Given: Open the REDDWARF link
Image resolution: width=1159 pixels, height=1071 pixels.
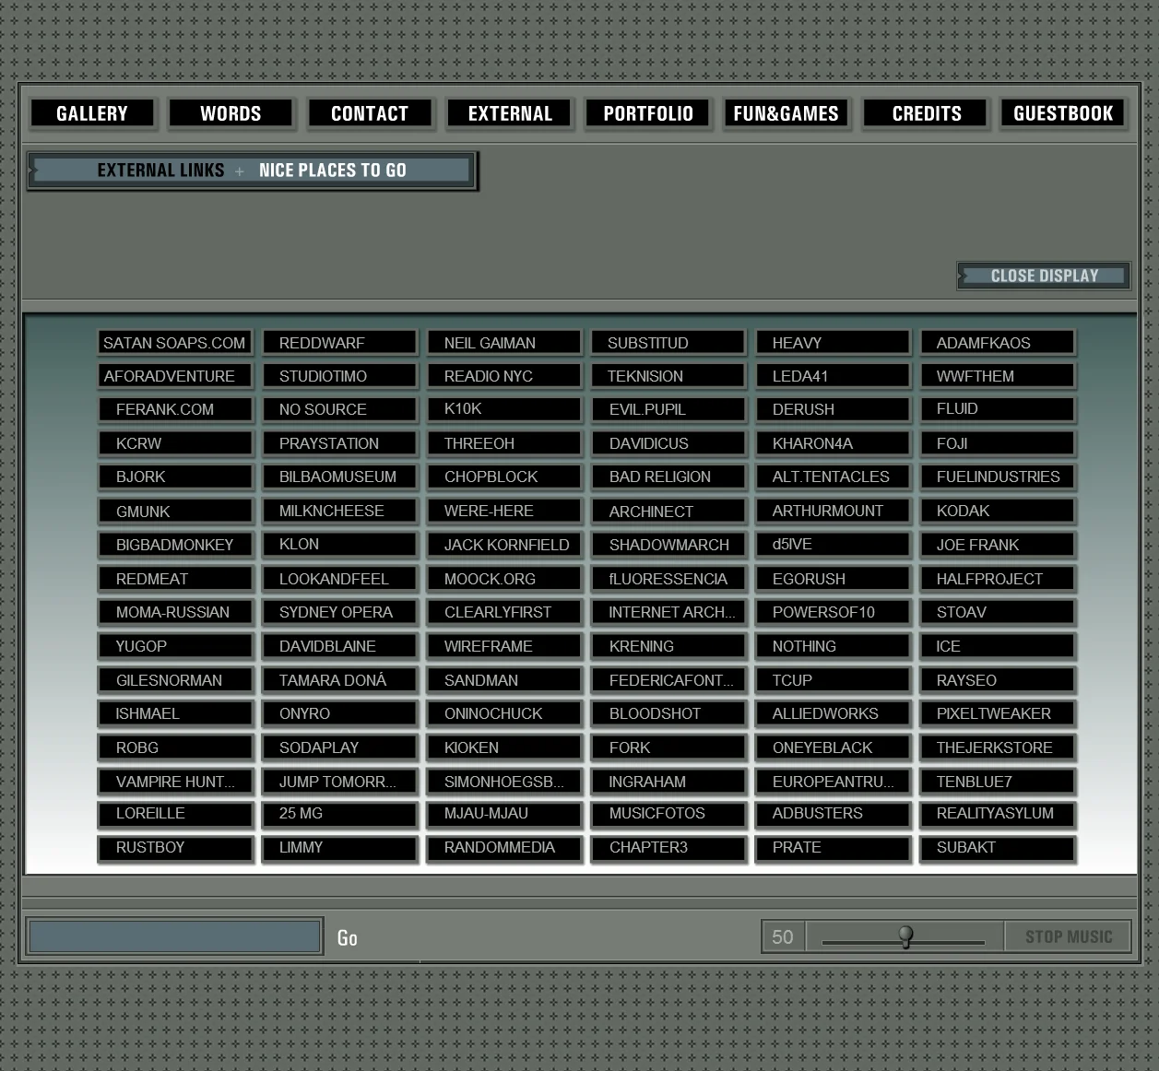Looking at the screenshot, I should (339, 343).
